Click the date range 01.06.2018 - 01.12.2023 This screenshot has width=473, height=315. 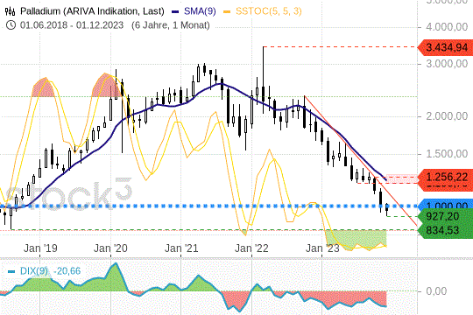(72, 25)
